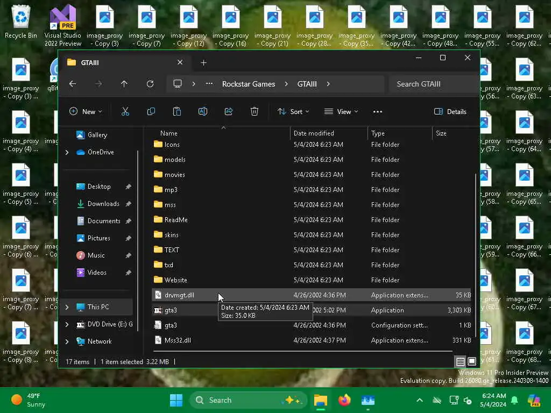Viewport: 551px width, 413px height.
Task: Open the notification bell icon
Action: [x=514, y=400]
